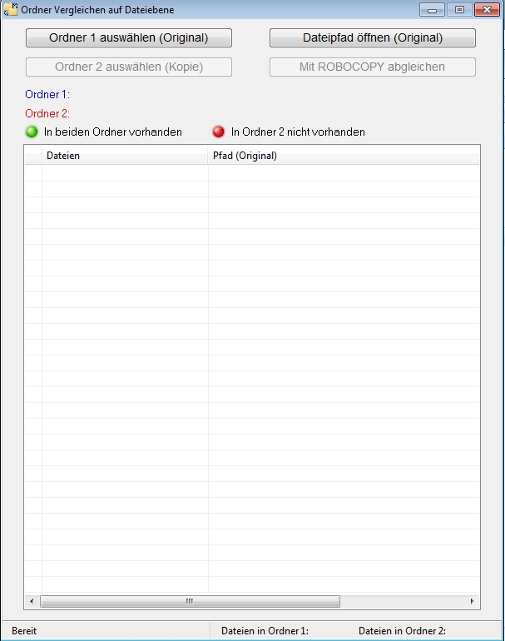Image resolution: width=505 pixels, height=641 pixels.
Task: Click the 'Ordner 1:' blue label
Action: coord(47,95)
